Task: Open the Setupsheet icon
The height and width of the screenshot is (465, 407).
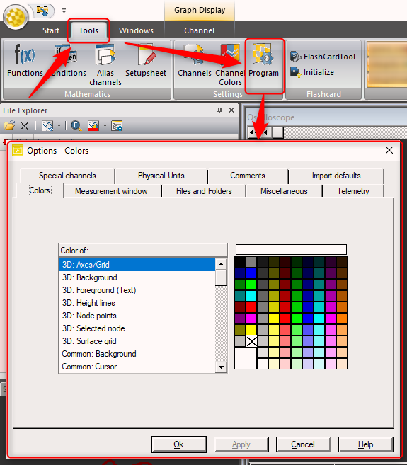Action: [x=146, y=60]
